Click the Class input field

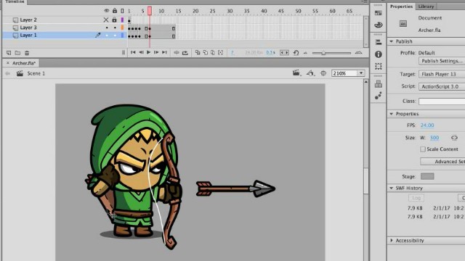442,101
